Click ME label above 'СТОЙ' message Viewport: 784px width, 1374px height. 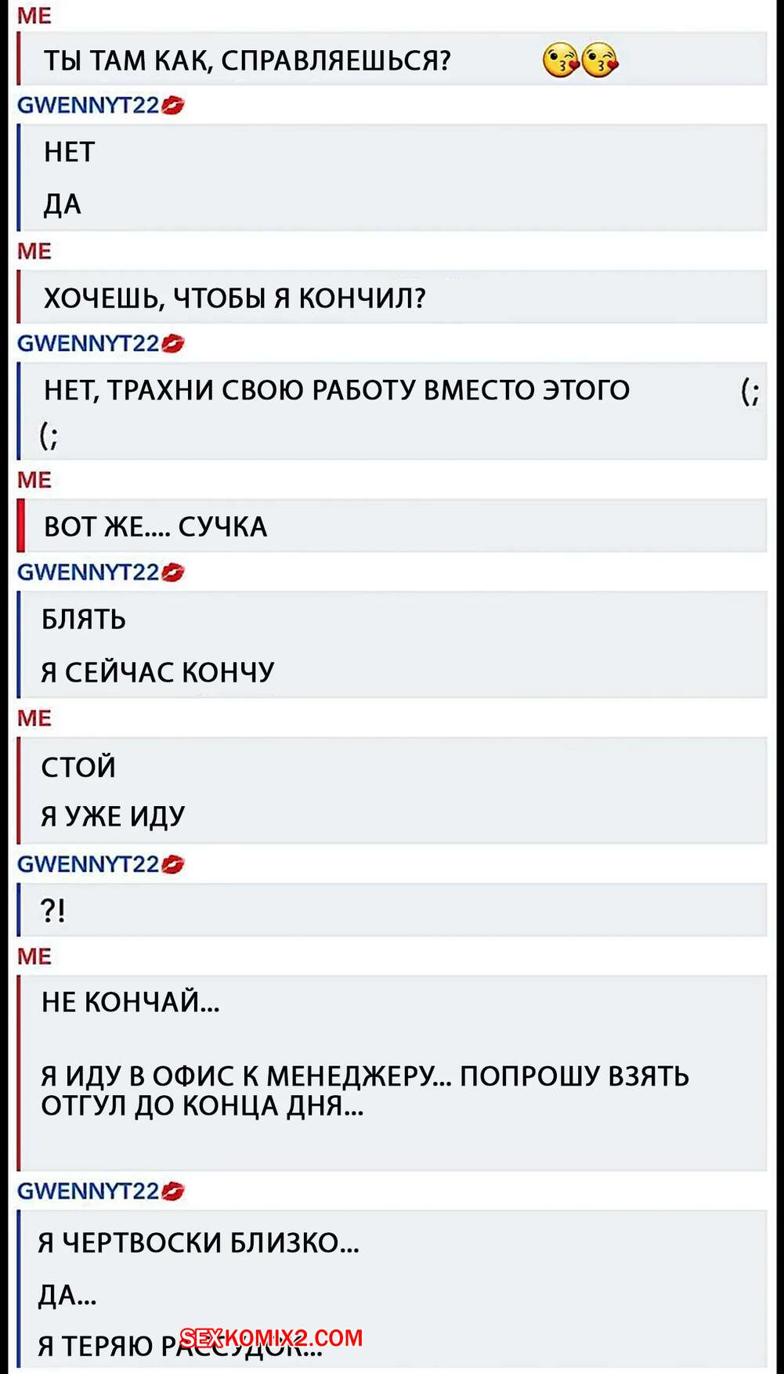pyautogui.click(x=34, y=718)
